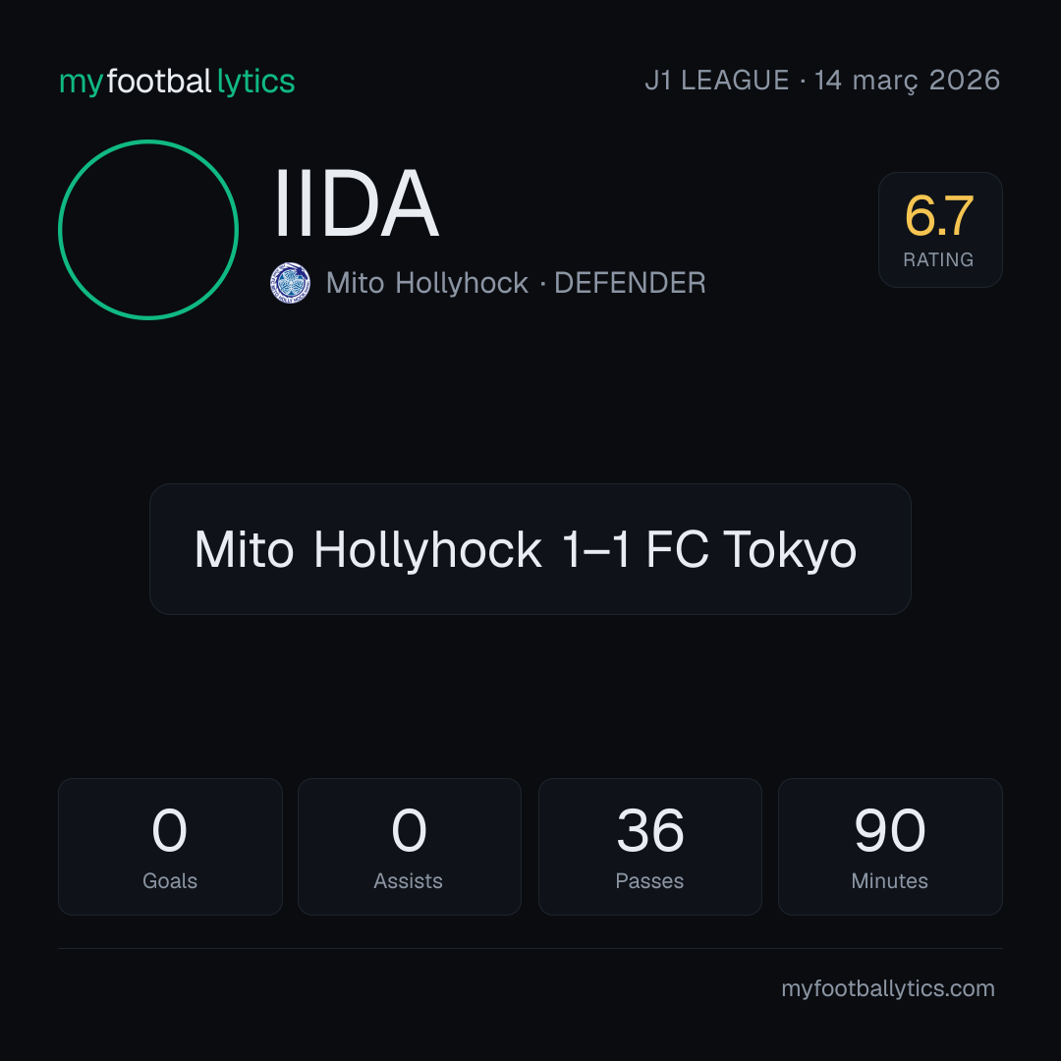Click the J1 LEAGUE competition label

click(x=716, y=81)
